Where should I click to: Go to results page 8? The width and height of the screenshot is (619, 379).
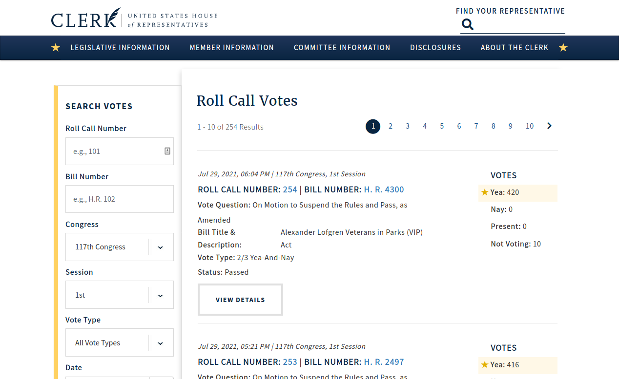[494, 126]
